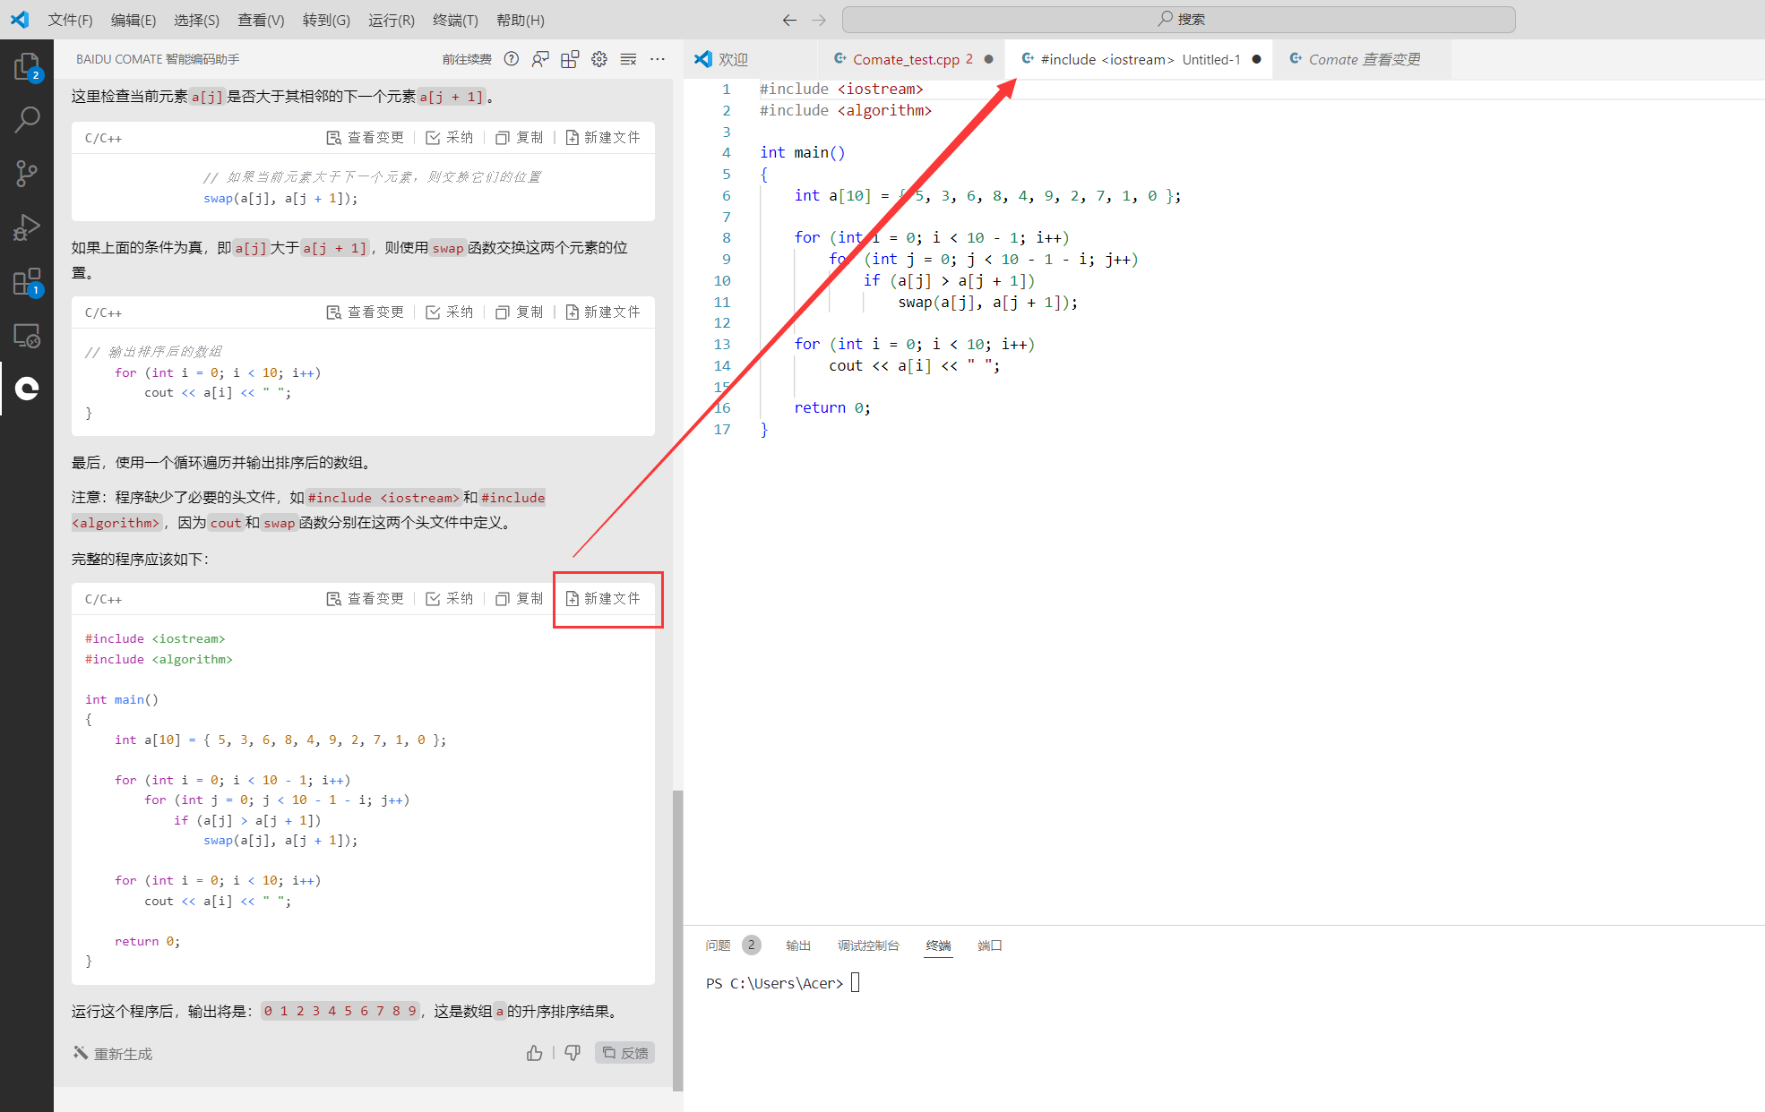The image size is (1765, 1112).
Task: Switch to the Comate_test.cpp tab
Action: pos(911,59)
